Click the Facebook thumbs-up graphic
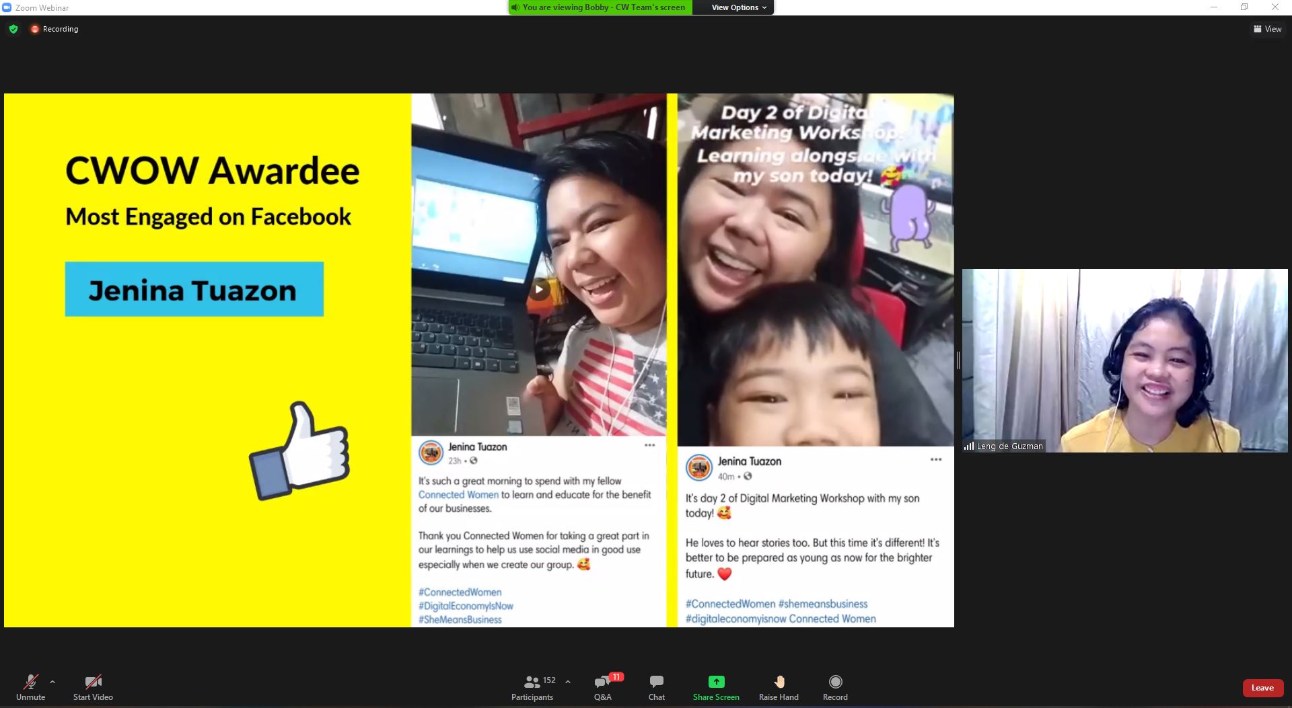The height and width of the screenshot is (708, 1292). pyautogui.click(x=299, y=450)
